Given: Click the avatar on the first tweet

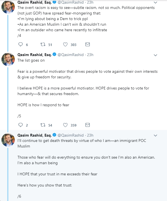Looking at the screenshot, I should point(8,7).
